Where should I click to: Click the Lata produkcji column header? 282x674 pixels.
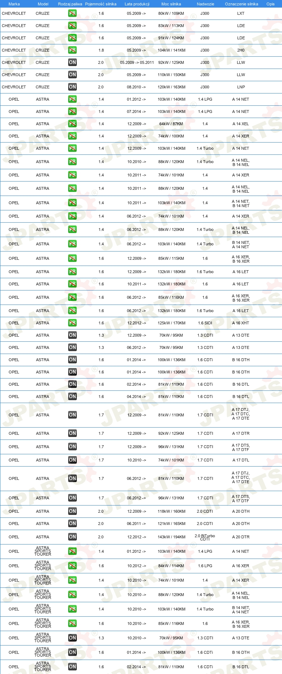[x=137, y=4]
